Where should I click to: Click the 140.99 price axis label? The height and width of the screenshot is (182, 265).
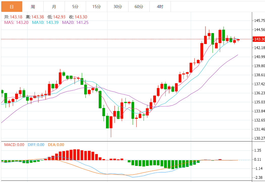259,57
